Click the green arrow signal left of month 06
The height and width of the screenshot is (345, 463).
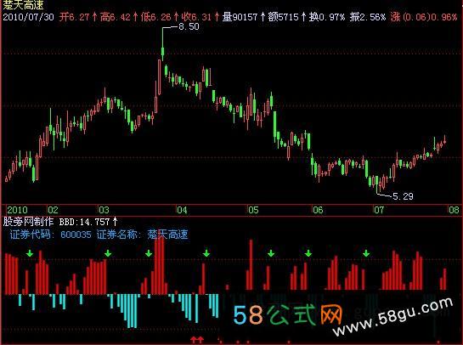tap(308, 253)
